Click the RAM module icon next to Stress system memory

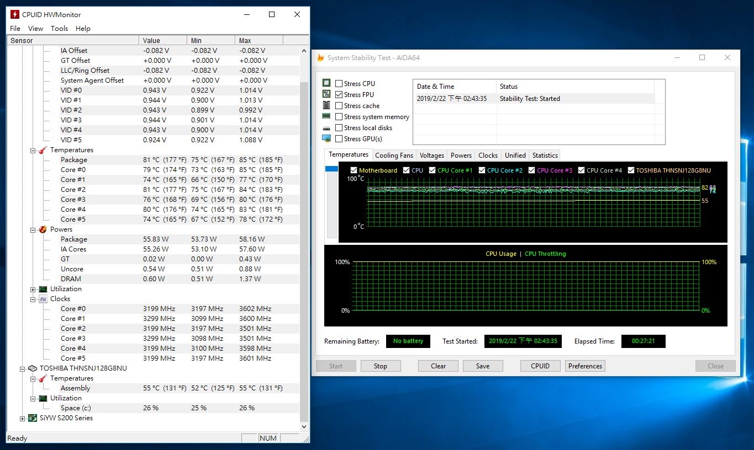326,116
